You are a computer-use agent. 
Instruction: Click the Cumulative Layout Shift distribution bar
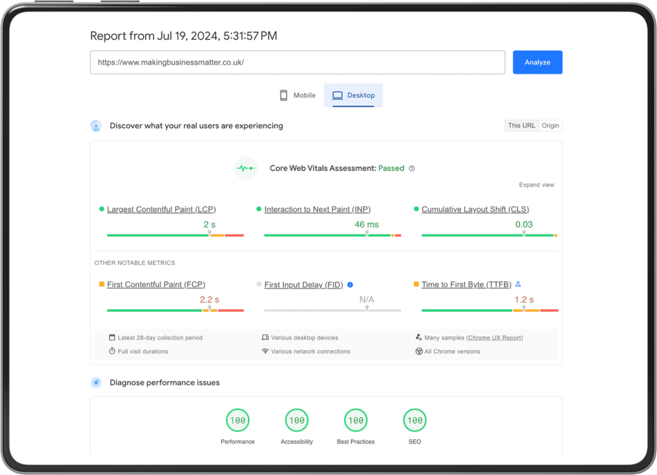(x=489, y=236)
